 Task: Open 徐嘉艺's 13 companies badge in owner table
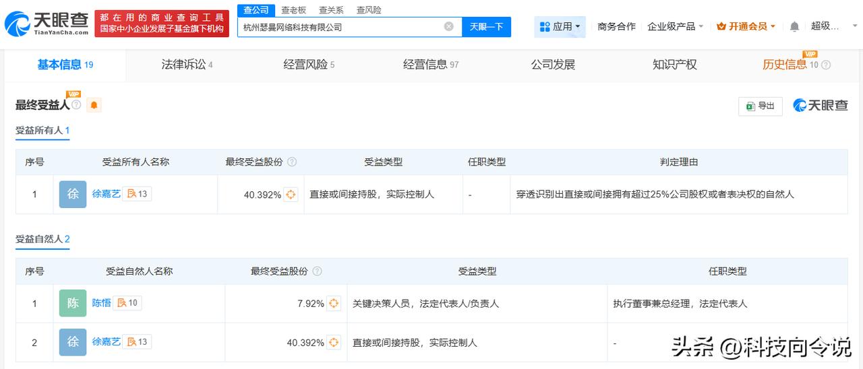pyautogui.click(x=137, y=194)
